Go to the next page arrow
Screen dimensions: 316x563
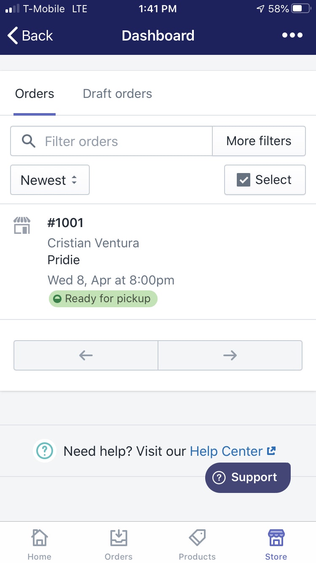pyautogui.click(x=230, y=355)
